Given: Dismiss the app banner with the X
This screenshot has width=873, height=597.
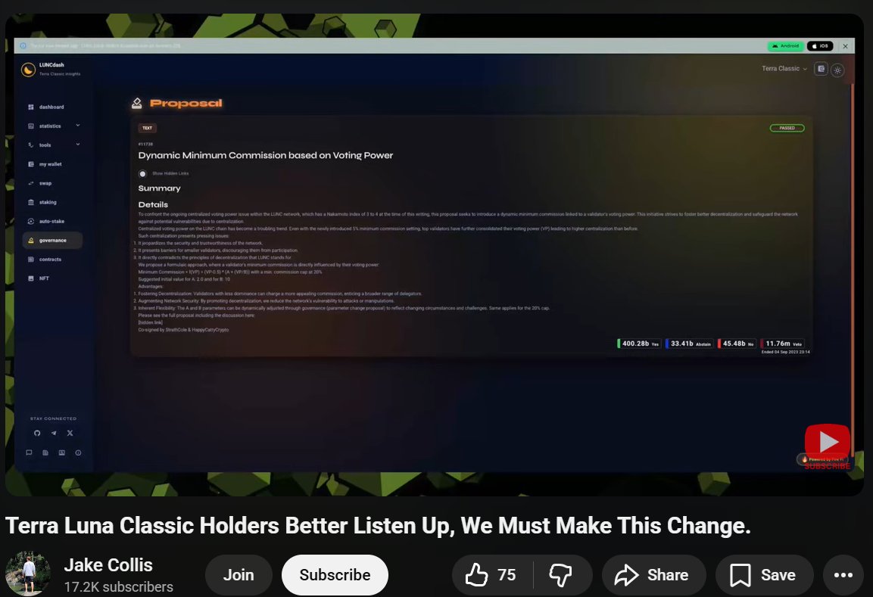Looking at the screenshot, I should tap(845, 46).
